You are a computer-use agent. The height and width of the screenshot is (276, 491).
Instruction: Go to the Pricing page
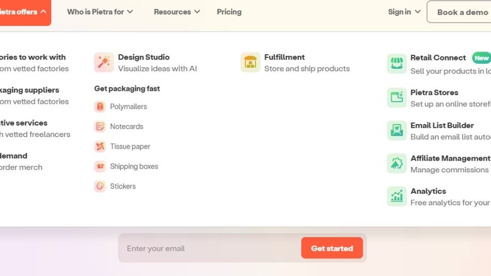[x=229, y=12]
